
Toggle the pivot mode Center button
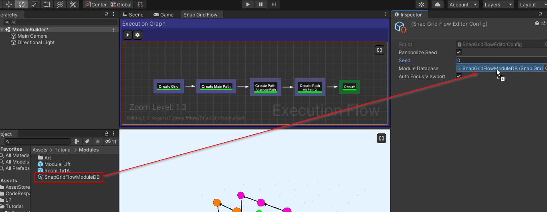coord(96,4)
